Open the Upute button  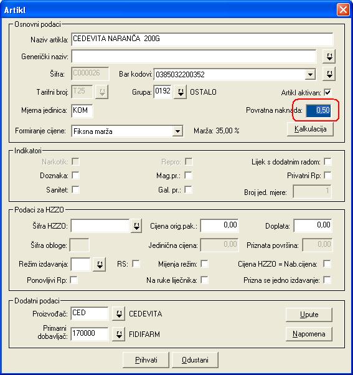309,315
